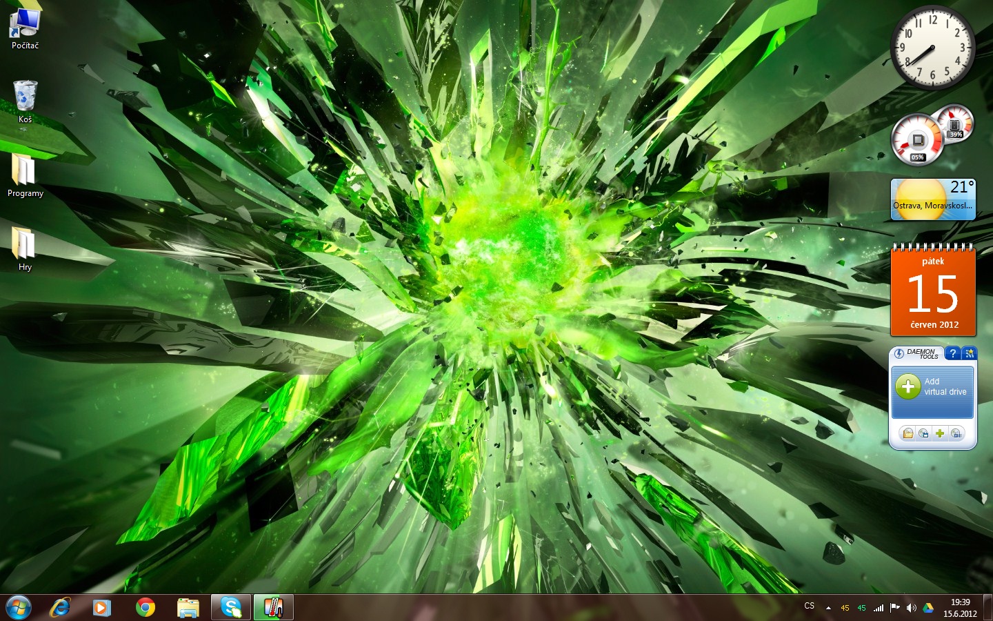Open the Počítač desktop icon
This screenshot has height=621, width=993.
[25, 29]
